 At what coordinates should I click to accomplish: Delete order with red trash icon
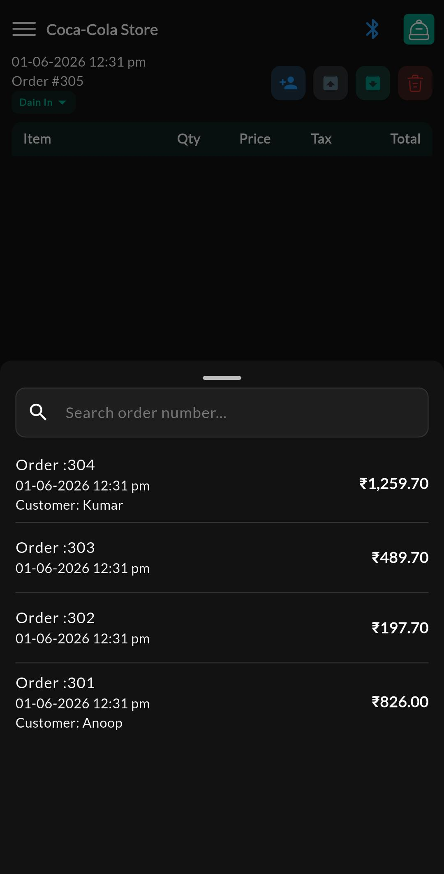click(415, 83)
